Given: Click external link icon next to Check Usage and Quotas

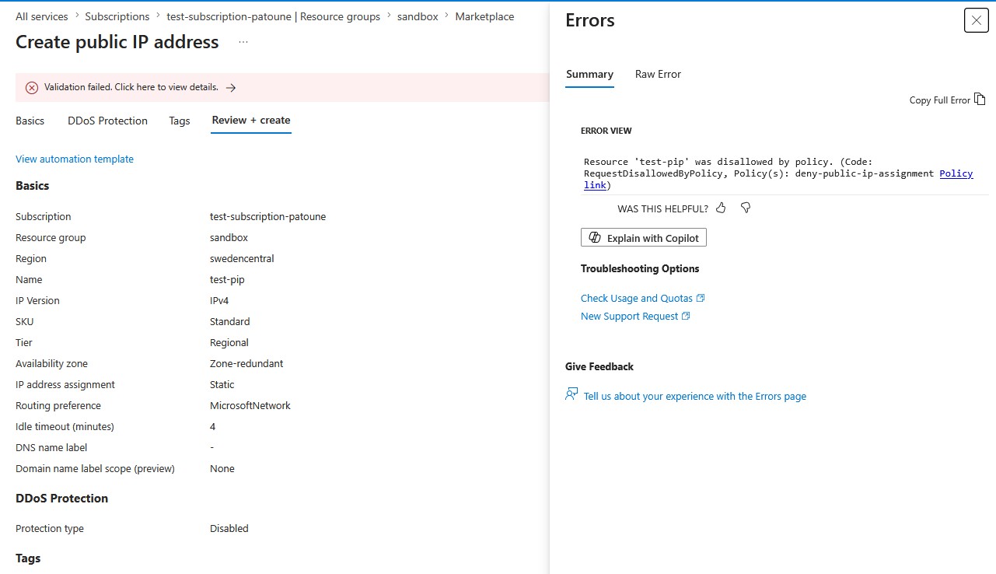Looking at the screenshot, I should pos(701,298).
